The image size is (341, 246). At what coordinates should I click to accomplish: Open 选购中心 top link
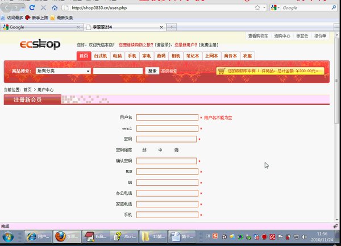[282, 36]
